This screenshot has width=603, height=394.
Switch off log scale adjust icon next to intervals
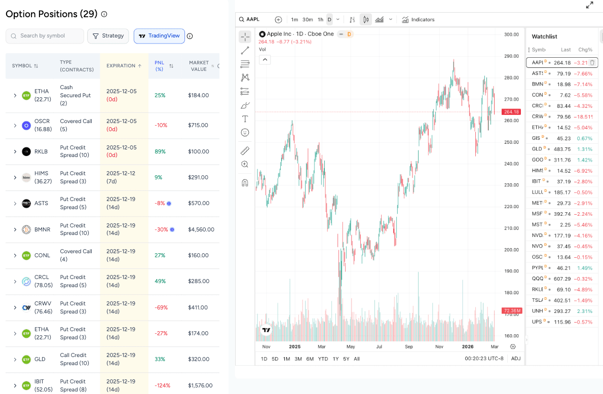click(x=352, y=19)
